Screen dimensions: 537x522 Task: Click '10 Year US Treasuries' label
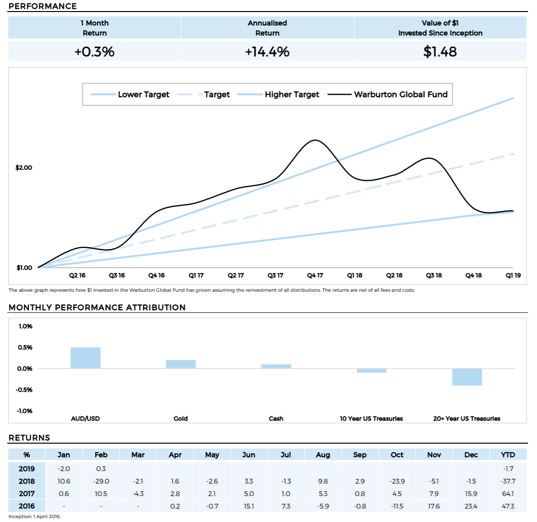(x=371, y=419)
